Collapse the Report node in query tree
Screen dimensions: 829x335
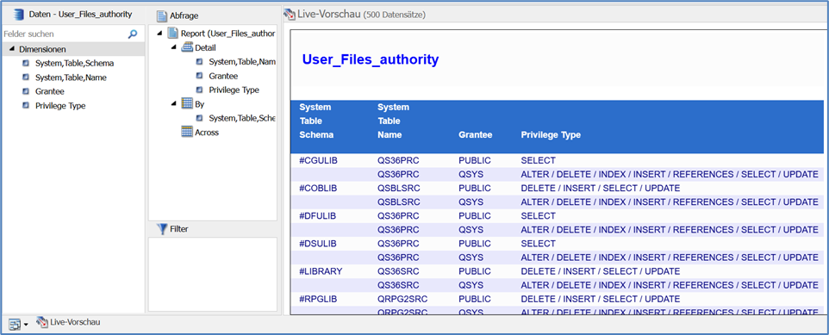tap(160, 34)
